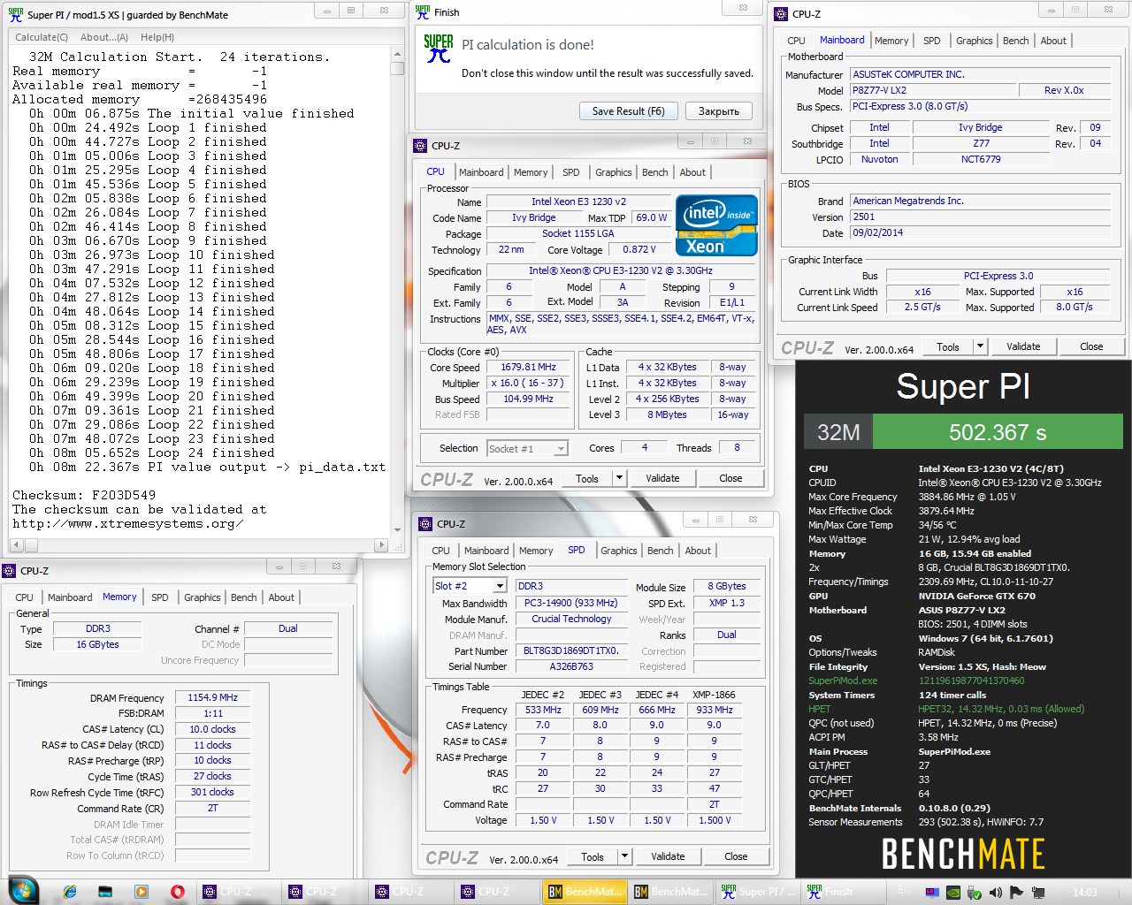Viewport: 1132px width, 905px height.
Task: Click the BenchMate logo at panel bottom
Action: [x=963, y=854]
